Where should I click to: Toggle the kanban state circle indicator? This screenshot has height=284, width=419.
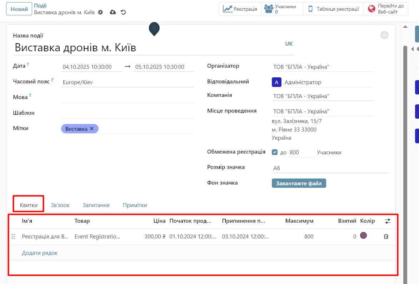click(x=384, y=35)
